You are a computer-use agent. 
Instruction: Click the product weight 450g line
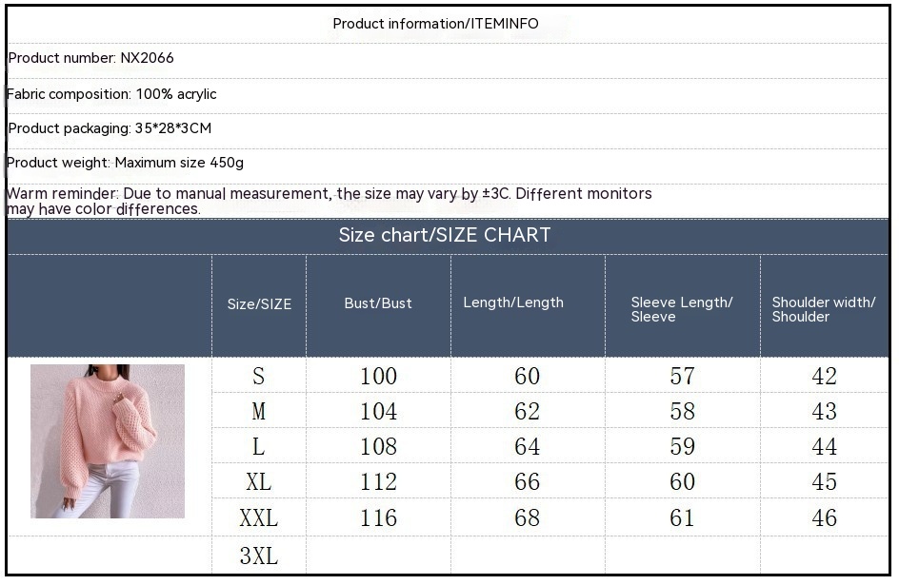pyautogui.click(x=126, y=163)
